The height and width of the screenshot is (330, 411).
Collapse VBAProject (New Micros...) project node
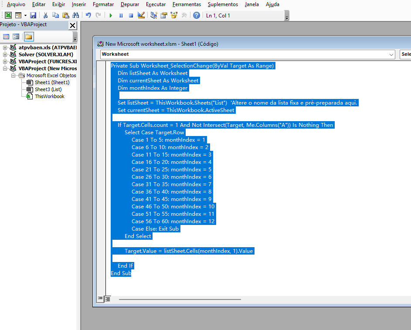tap(5, 69)
